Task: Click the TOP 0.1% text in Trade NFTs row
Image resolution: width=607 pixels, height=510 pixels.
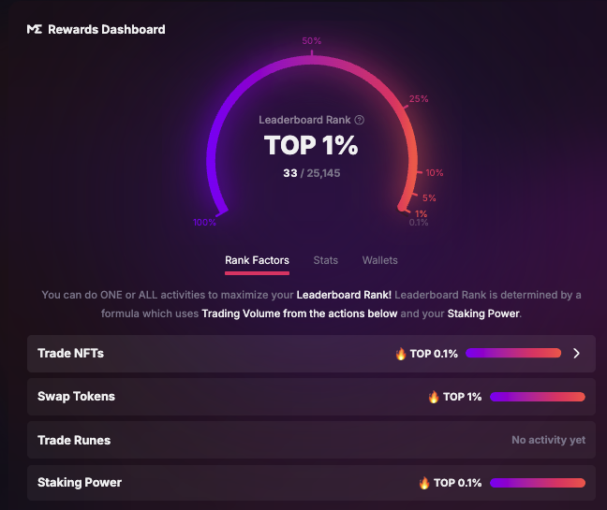Action: (434, 354)
